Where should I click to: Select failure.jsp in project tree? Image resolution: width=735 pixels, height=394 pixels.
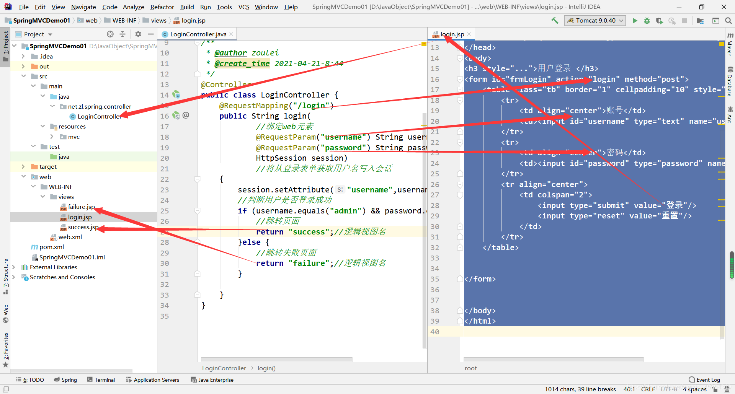click(81, 207)
